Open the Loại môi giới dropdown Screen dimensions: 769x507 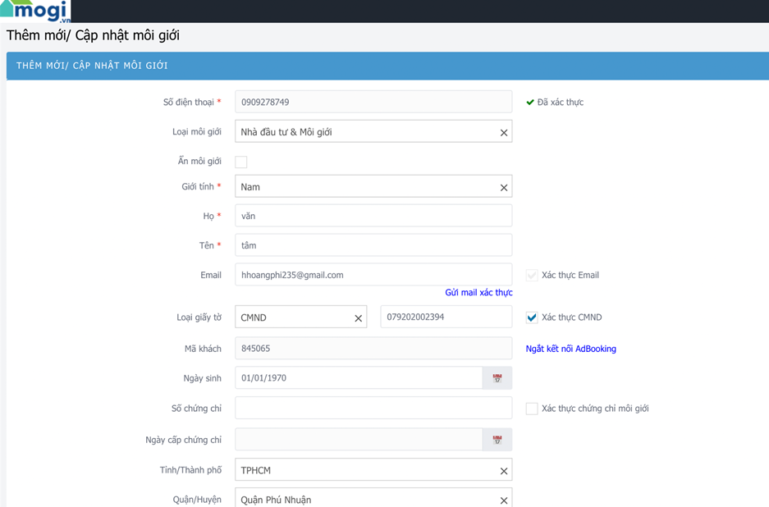click(x=365, y=132)
